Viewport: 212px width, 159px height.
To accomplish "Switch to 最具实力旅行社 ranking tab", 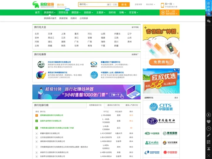I will (x=114, y=105).
